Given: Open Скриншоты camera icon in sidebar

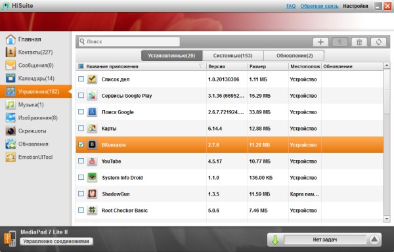Looking at the screenshot, I should [11, 131].
